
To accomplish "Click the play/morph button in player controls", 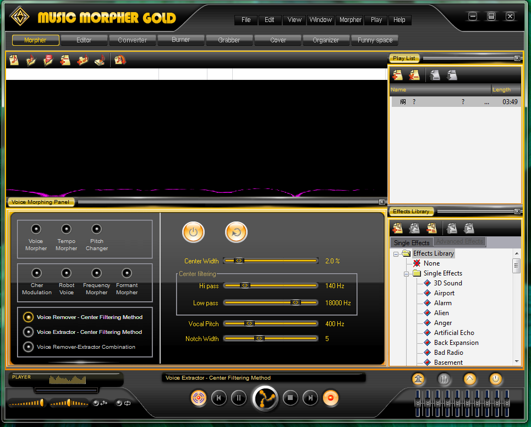I will click(x=265, y=398).
